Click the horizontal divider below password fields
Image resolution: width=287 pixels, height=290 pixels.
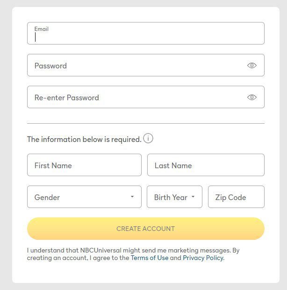145,124
